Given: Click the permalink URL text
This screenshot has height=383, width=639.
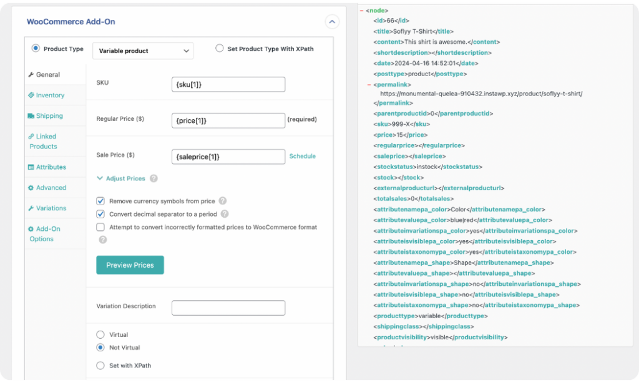Looking at the screenshot, I should (481, 94).
